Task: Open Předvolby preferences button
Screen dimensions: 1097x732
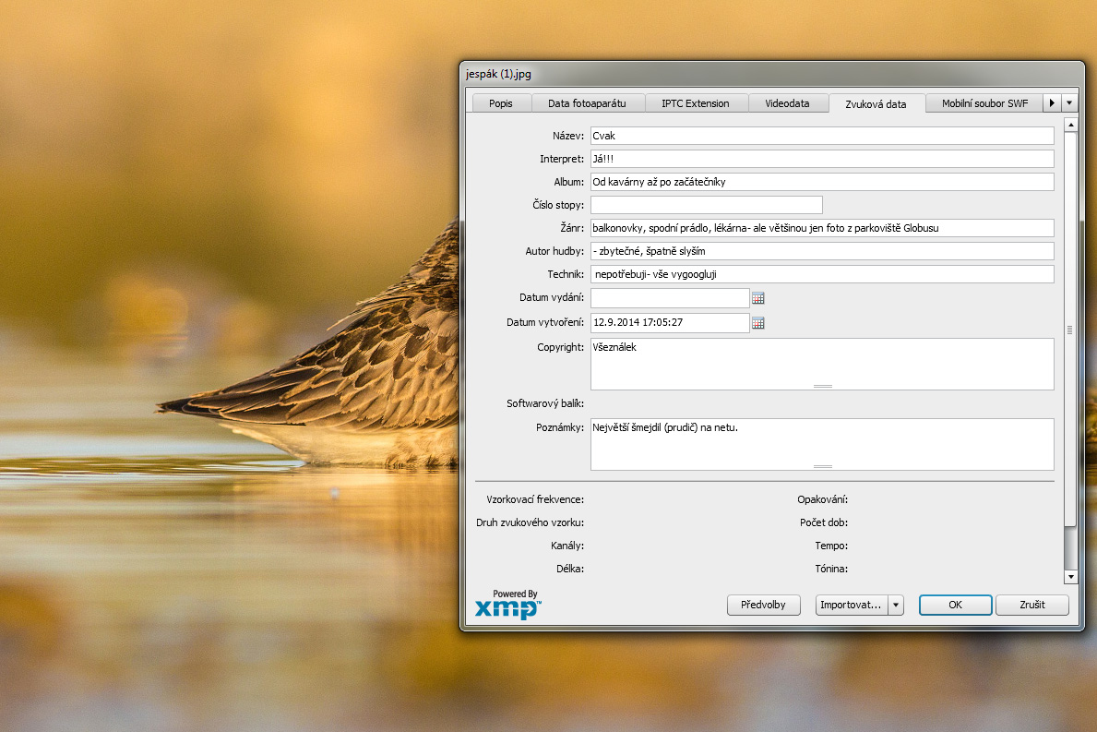Action: 763,606
